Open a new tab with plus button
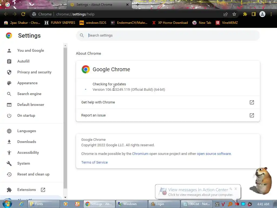The image size is (277, 208). [138, 5]
